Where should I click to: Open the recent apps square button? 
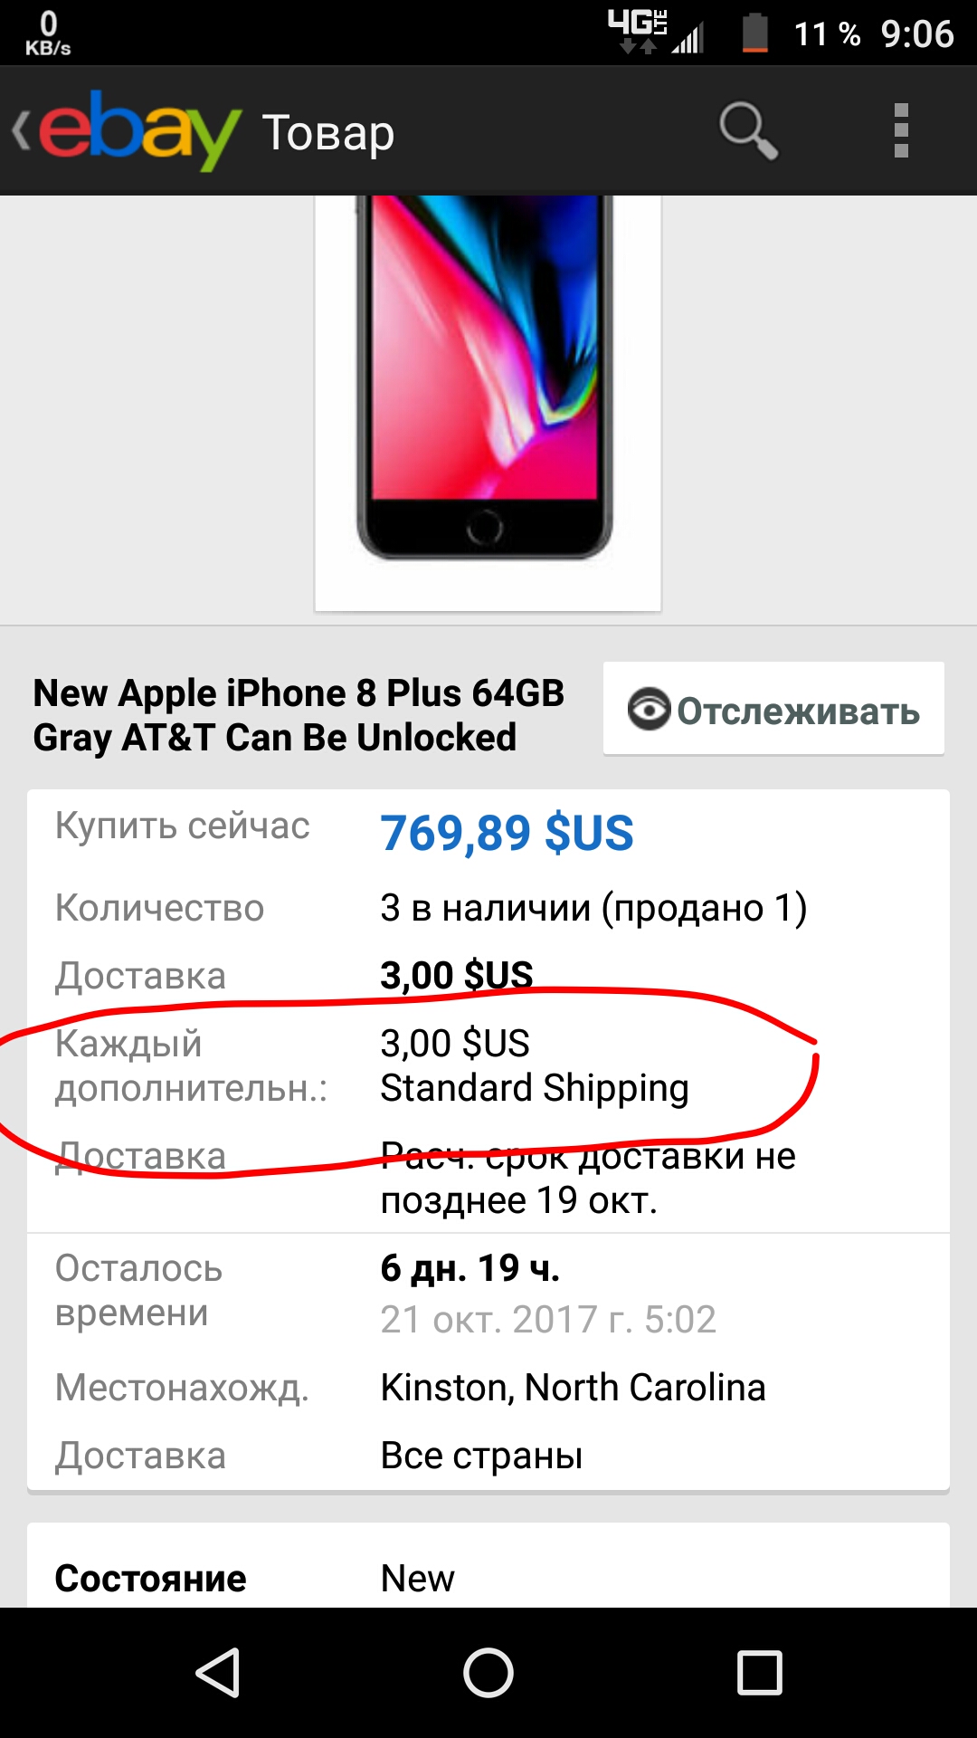tap(759, 1672)
